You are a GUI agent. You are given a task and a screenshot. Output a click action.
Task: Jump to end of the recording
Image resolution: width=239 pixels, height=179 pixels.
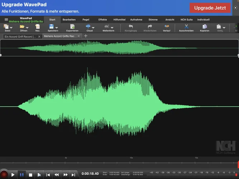tap(73, 175)
